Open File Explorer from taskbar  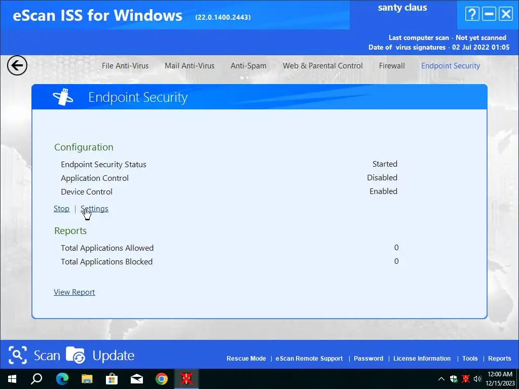point(87,379)
